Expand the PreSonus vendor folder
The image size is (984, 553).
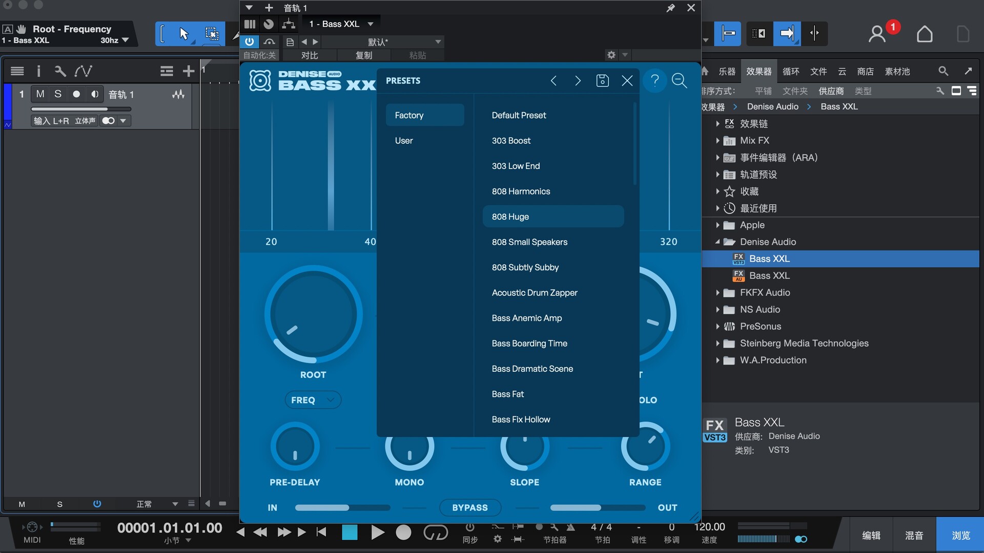click(717, 326)
